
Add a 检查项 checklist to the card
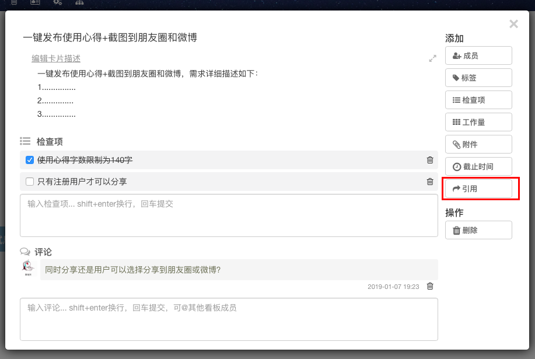point(478,99)
